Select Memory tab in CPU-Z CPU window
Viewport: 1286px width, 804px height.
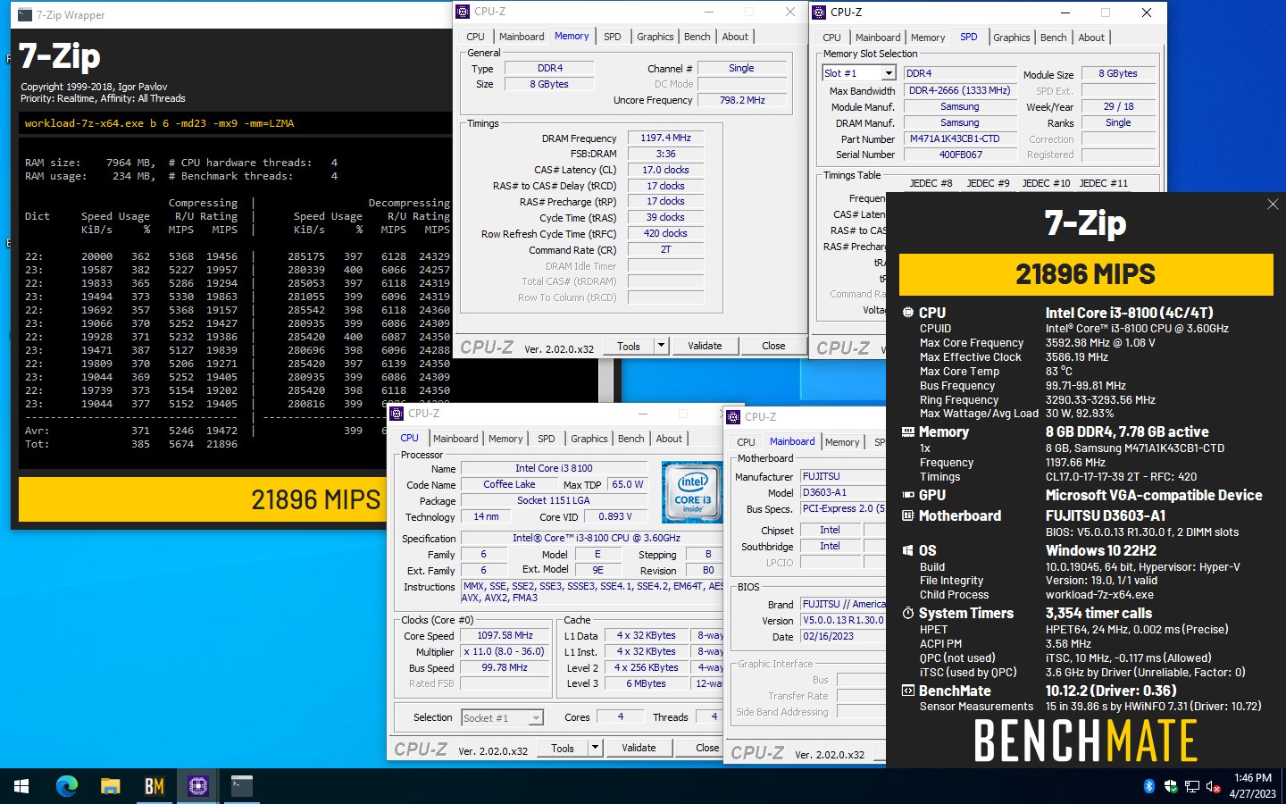tap(505, 439)
